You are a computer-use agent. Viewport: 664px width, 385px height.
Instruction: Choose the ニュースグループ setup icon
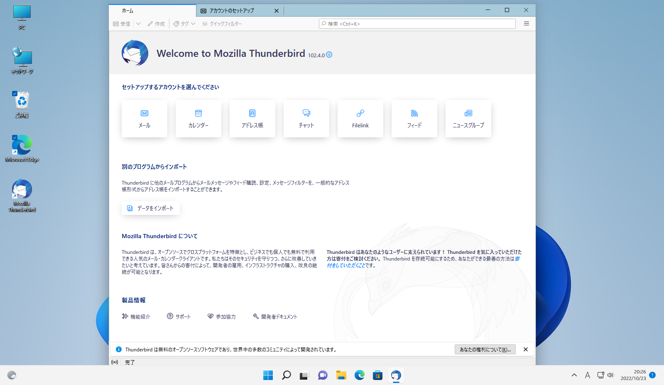click(x=468, y=114)
